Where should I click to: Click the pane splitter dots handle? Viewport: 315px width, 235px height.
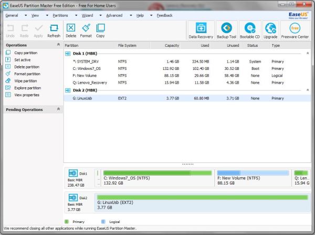(187, 164)
